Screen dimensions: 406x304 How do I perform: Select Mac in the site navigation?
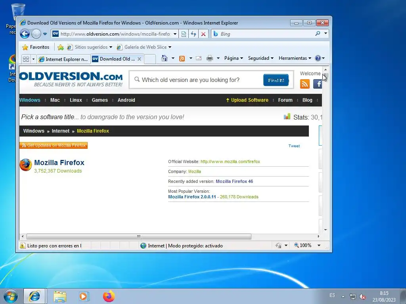pos(55,100)
